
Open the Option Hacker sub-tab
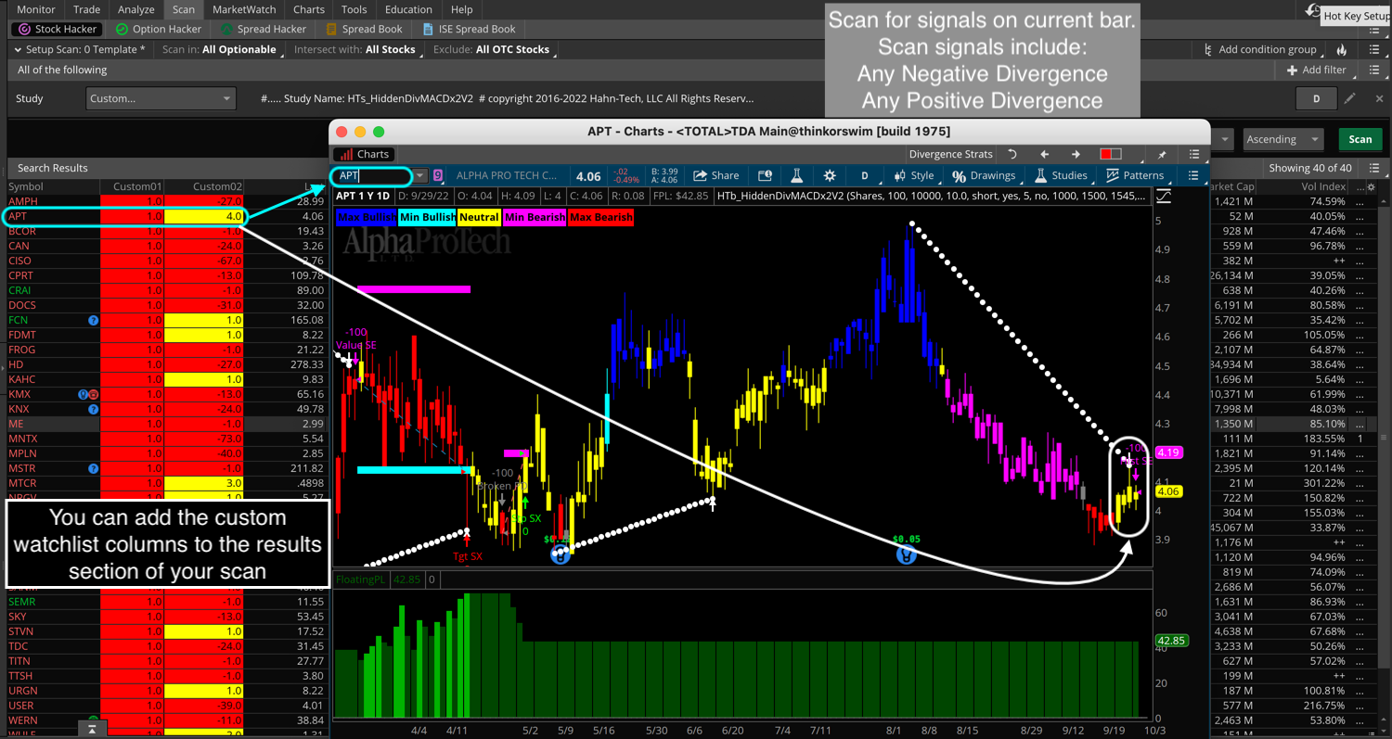pos(159,29)
